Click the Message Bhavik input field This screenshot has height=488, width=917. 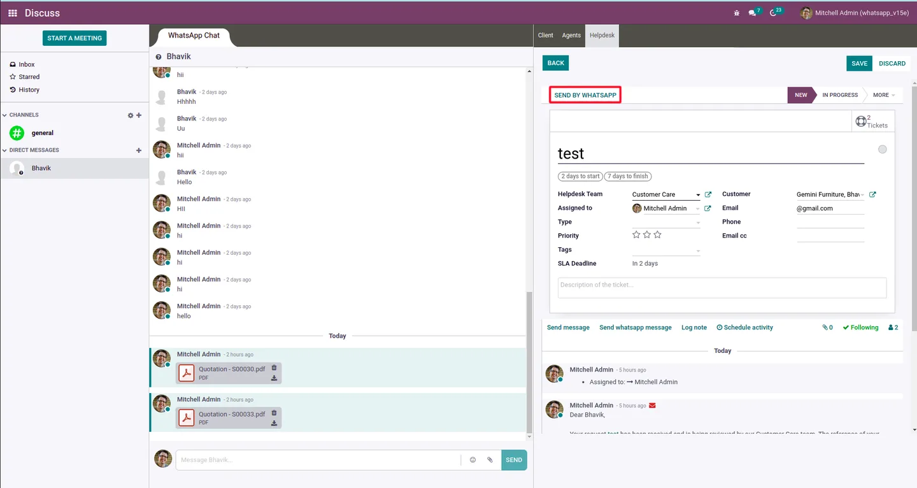tap(318, 460)
